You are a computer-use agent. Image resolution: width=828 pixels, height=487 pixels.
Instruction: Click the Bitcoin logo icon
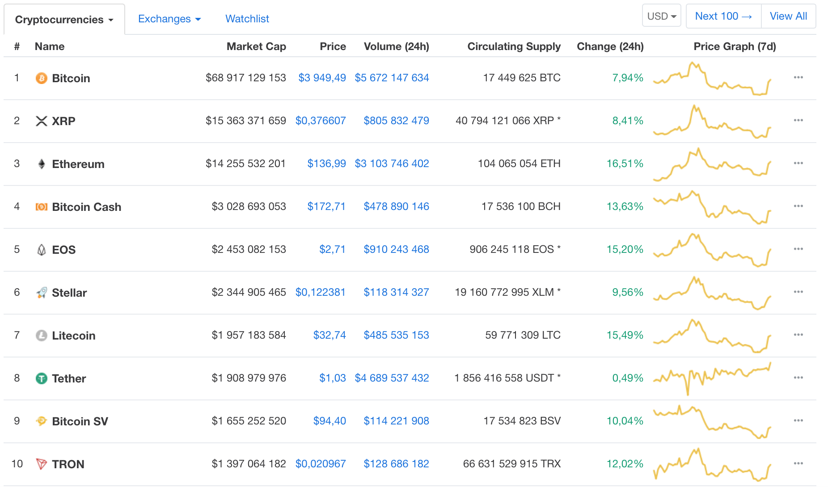click(x=41, y=78)
